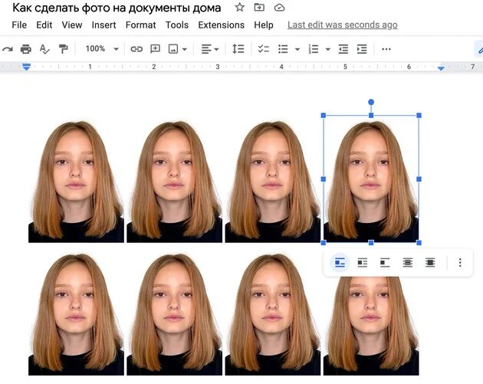Screen dimensions: 483x384
Task: Print the document with the printer icon
Action: (26, 49)
